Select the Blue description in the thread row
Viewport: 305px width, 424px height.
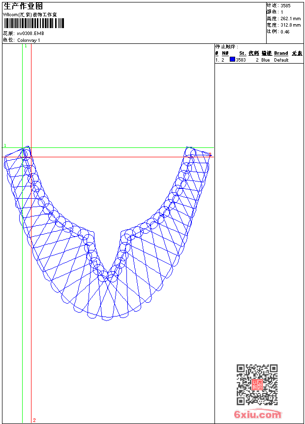[266, 60]
